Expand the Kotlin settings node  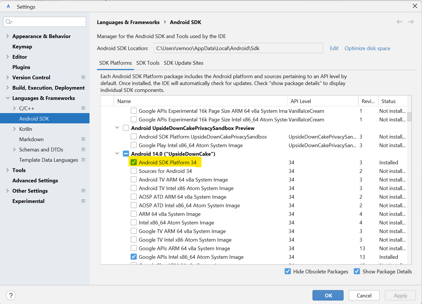pyautogui.click(x=14, y=129)
